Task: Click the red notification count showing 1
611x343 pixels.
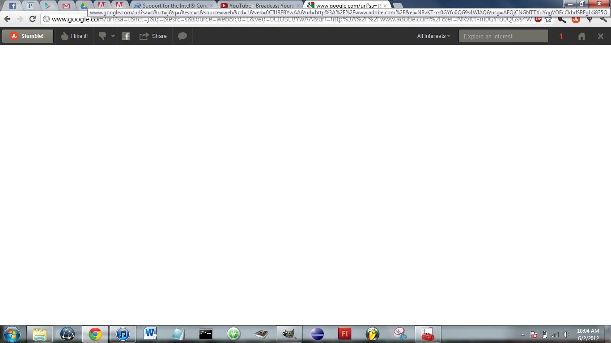Action: pyautogui.click(x=561, y=36)
